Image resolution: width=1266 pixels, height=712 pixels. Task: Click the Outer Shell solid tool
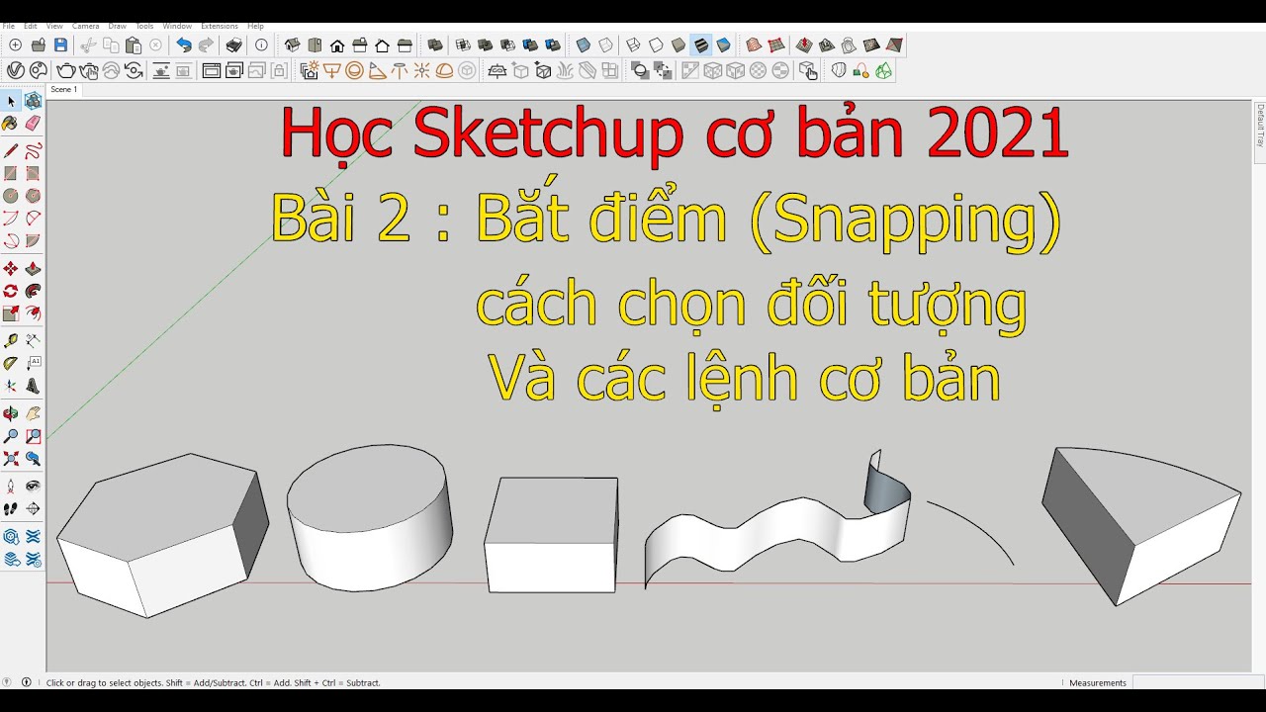tap(434, 45)
